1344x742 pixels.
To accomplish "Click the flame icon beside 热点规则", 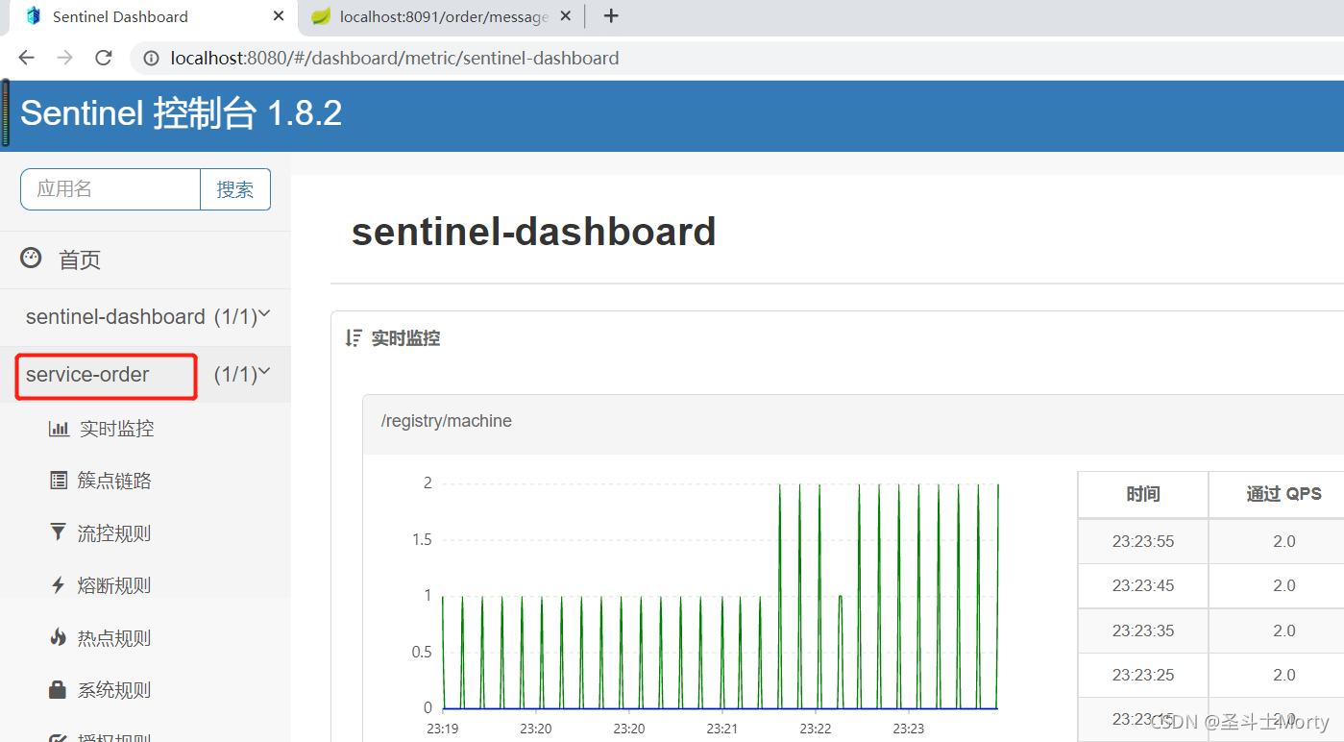I will pyautogui.click(x=59, y=637).
